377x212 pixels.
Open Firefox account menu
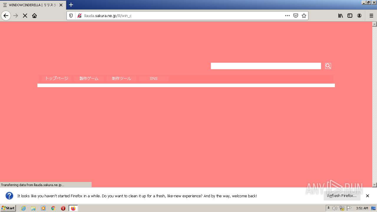(359, 16)
